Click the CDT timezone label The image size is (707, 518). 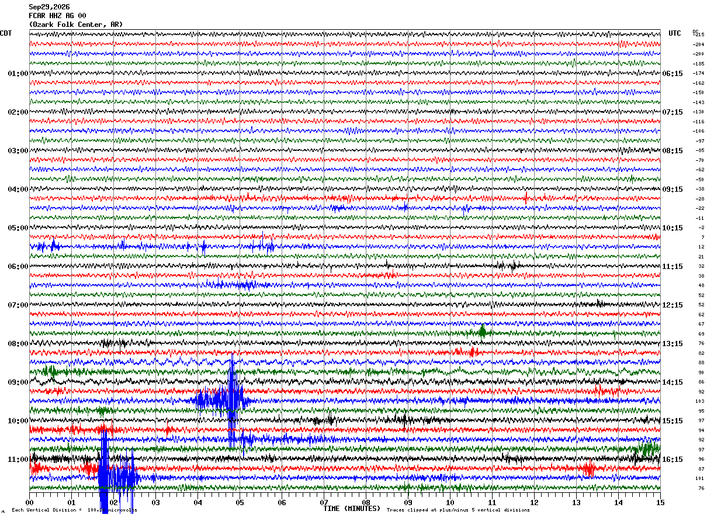pos(6,33)
